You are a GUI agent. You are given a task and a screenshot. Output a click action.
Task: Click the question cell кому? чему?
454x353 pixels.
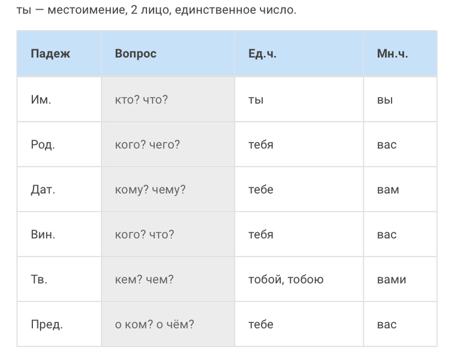click(x=150, y=190)
